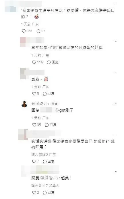Open more options for the top comment
124x199 pixels.
pos(115,4)
